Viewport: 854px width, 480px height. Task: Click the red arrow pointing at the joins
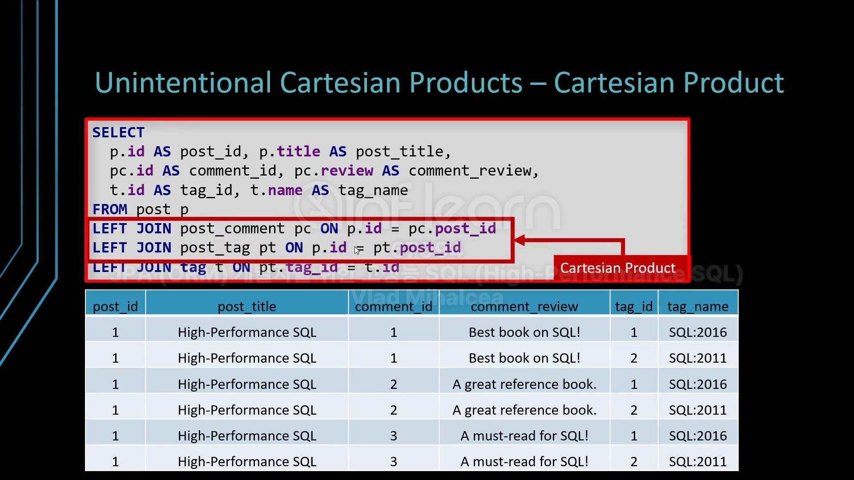tap(569, 241)
